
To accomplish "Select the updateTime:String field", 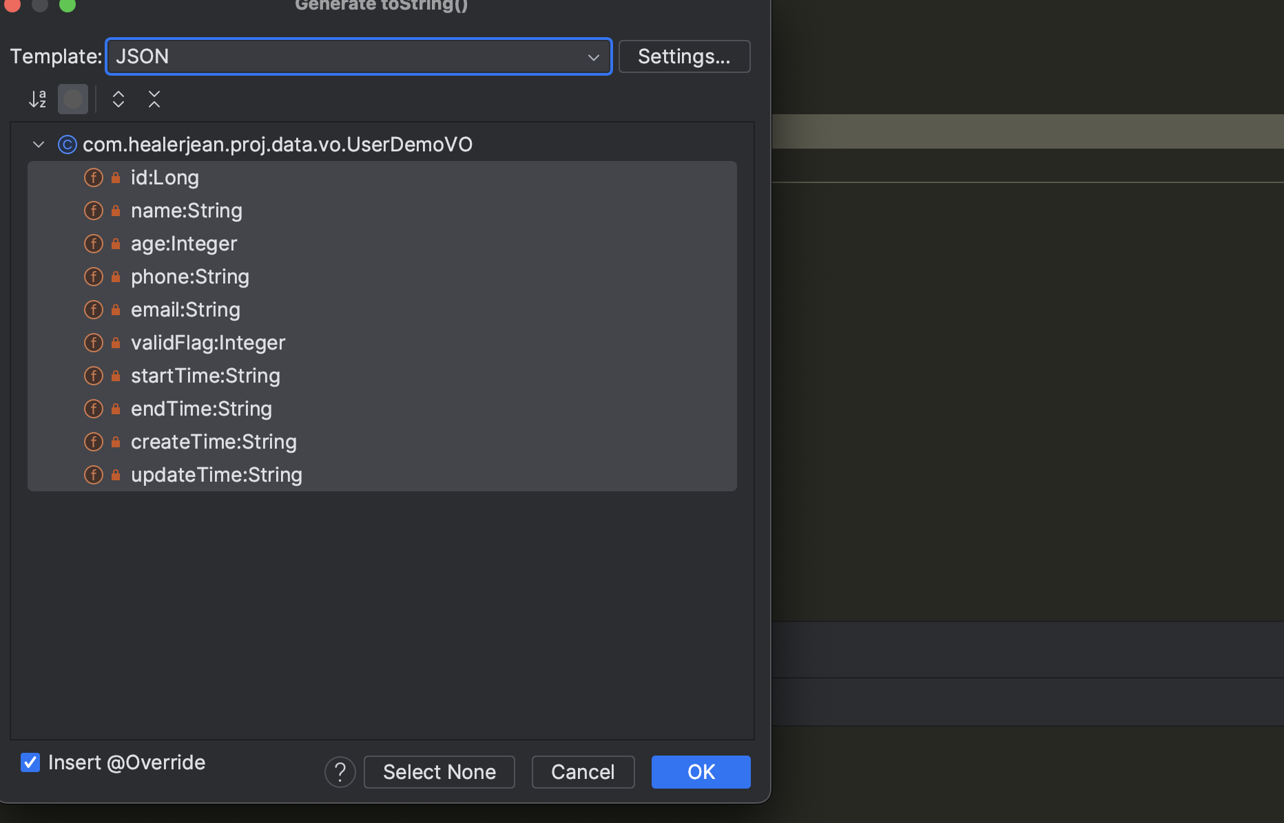I will pos(382,475).
